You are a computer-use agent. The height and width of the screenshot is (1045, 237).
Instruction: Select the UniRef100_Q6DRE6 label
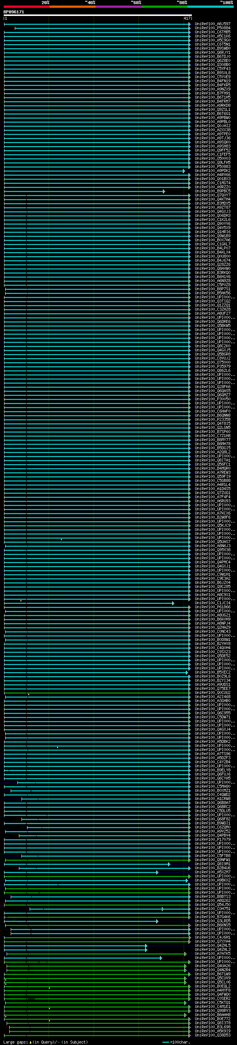click(x=212, y=322)
